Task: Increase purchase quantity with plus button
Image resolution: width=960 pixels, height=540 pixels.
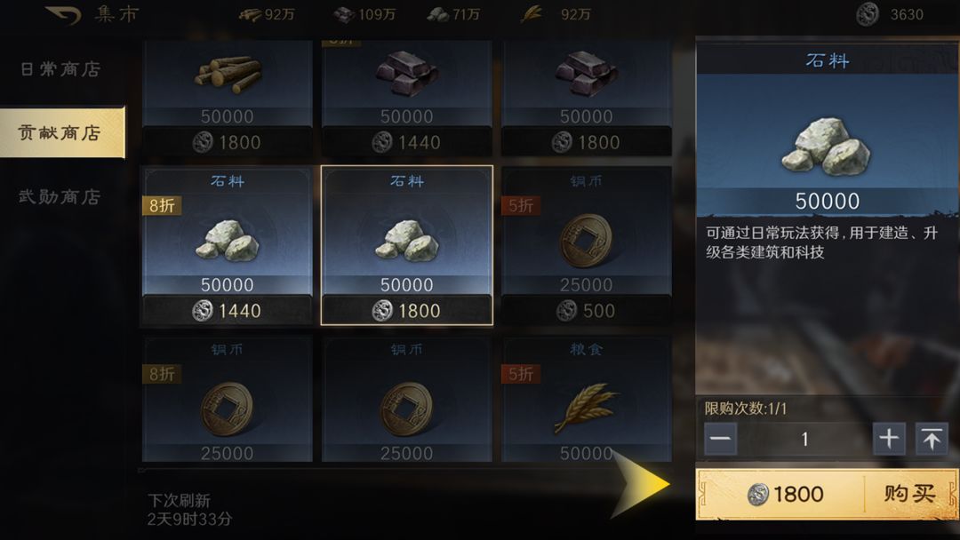Action: [889, 439]
